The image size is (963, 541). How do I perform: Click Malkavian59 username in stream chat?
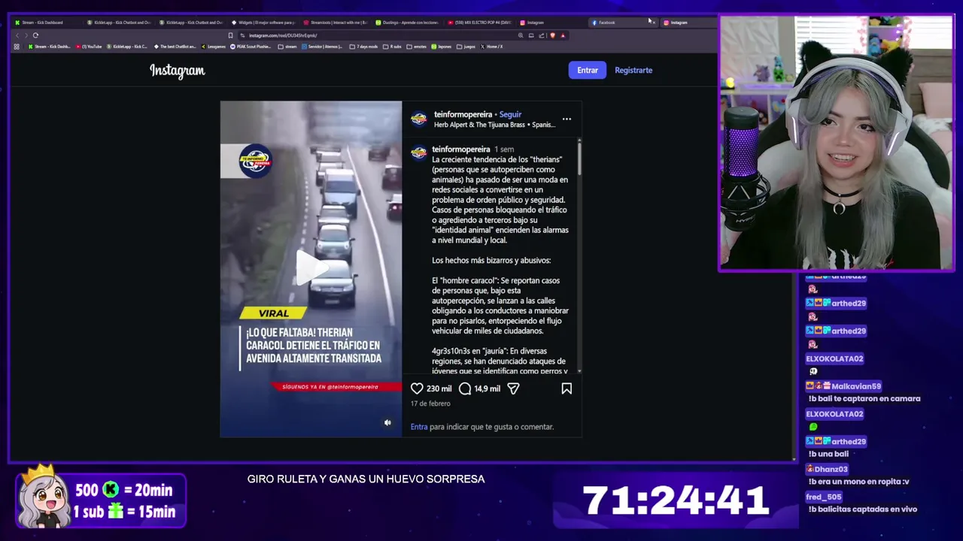[x=856, y=386]
